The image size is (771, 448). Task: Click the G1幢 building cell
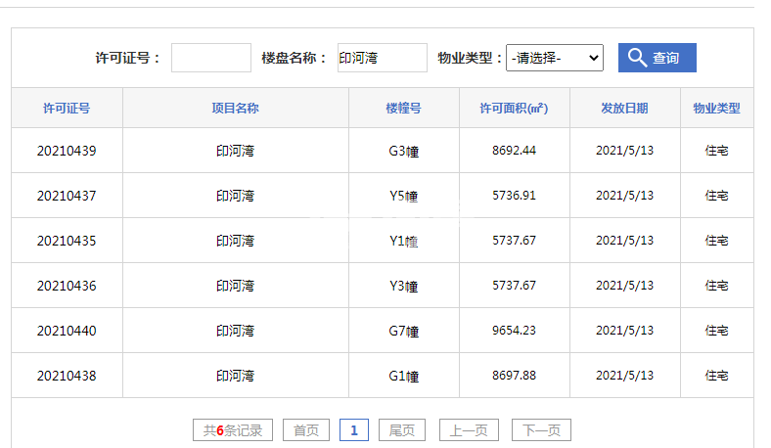click(404, 377)
